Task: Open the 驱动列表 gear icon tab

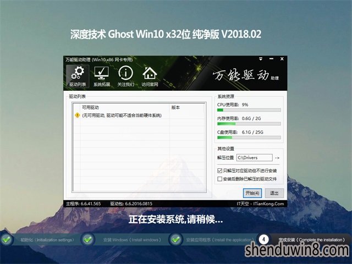Action: tap(78, 76)
